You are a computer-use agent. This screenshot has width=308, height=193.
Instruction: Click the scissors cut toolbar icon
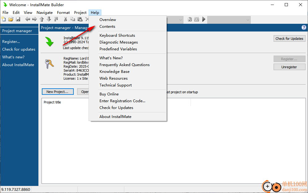(x=66, y=19)
